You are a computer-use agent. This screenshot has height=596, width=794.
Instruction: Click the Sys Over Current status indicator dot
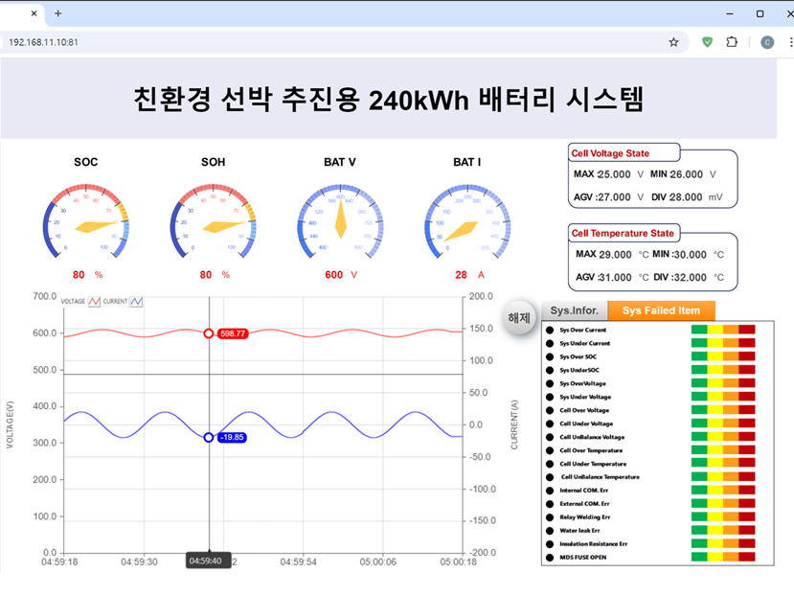point(549,330)
